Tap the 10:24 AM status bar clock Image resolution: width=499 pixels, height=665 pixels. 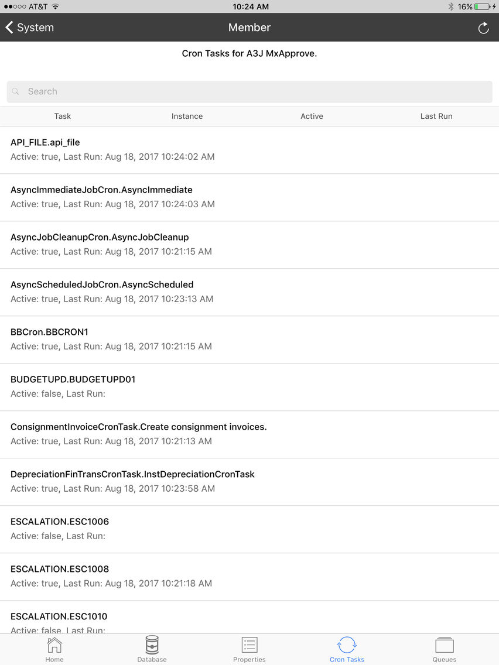point(250,6)
